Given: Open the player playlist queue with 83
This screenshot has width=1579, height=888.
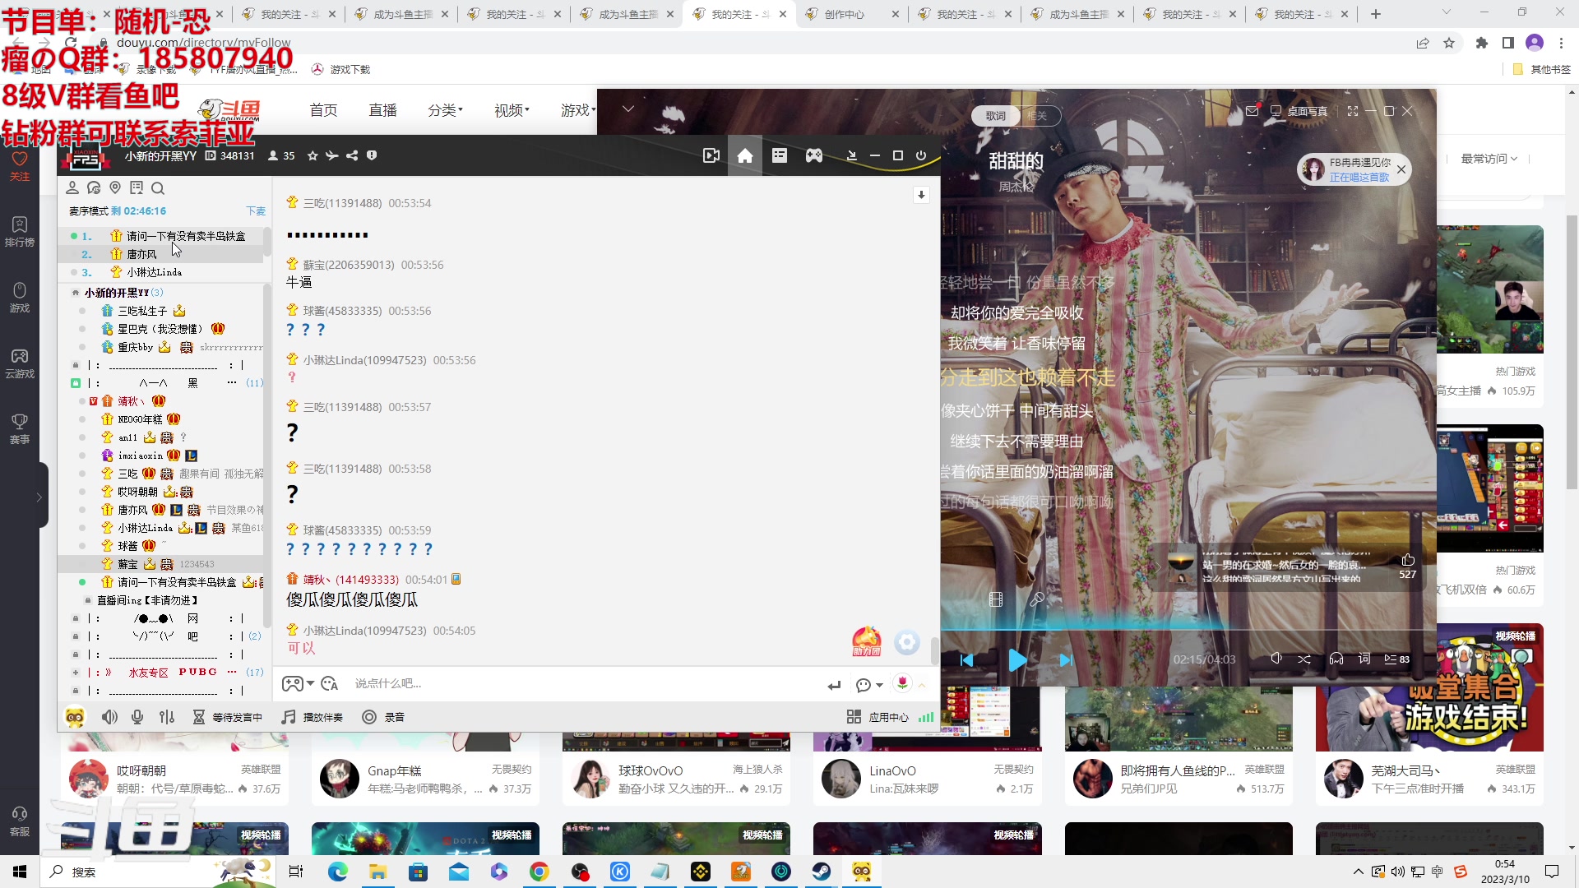Looking at the screenshot, I should [x=1396, y=659].
